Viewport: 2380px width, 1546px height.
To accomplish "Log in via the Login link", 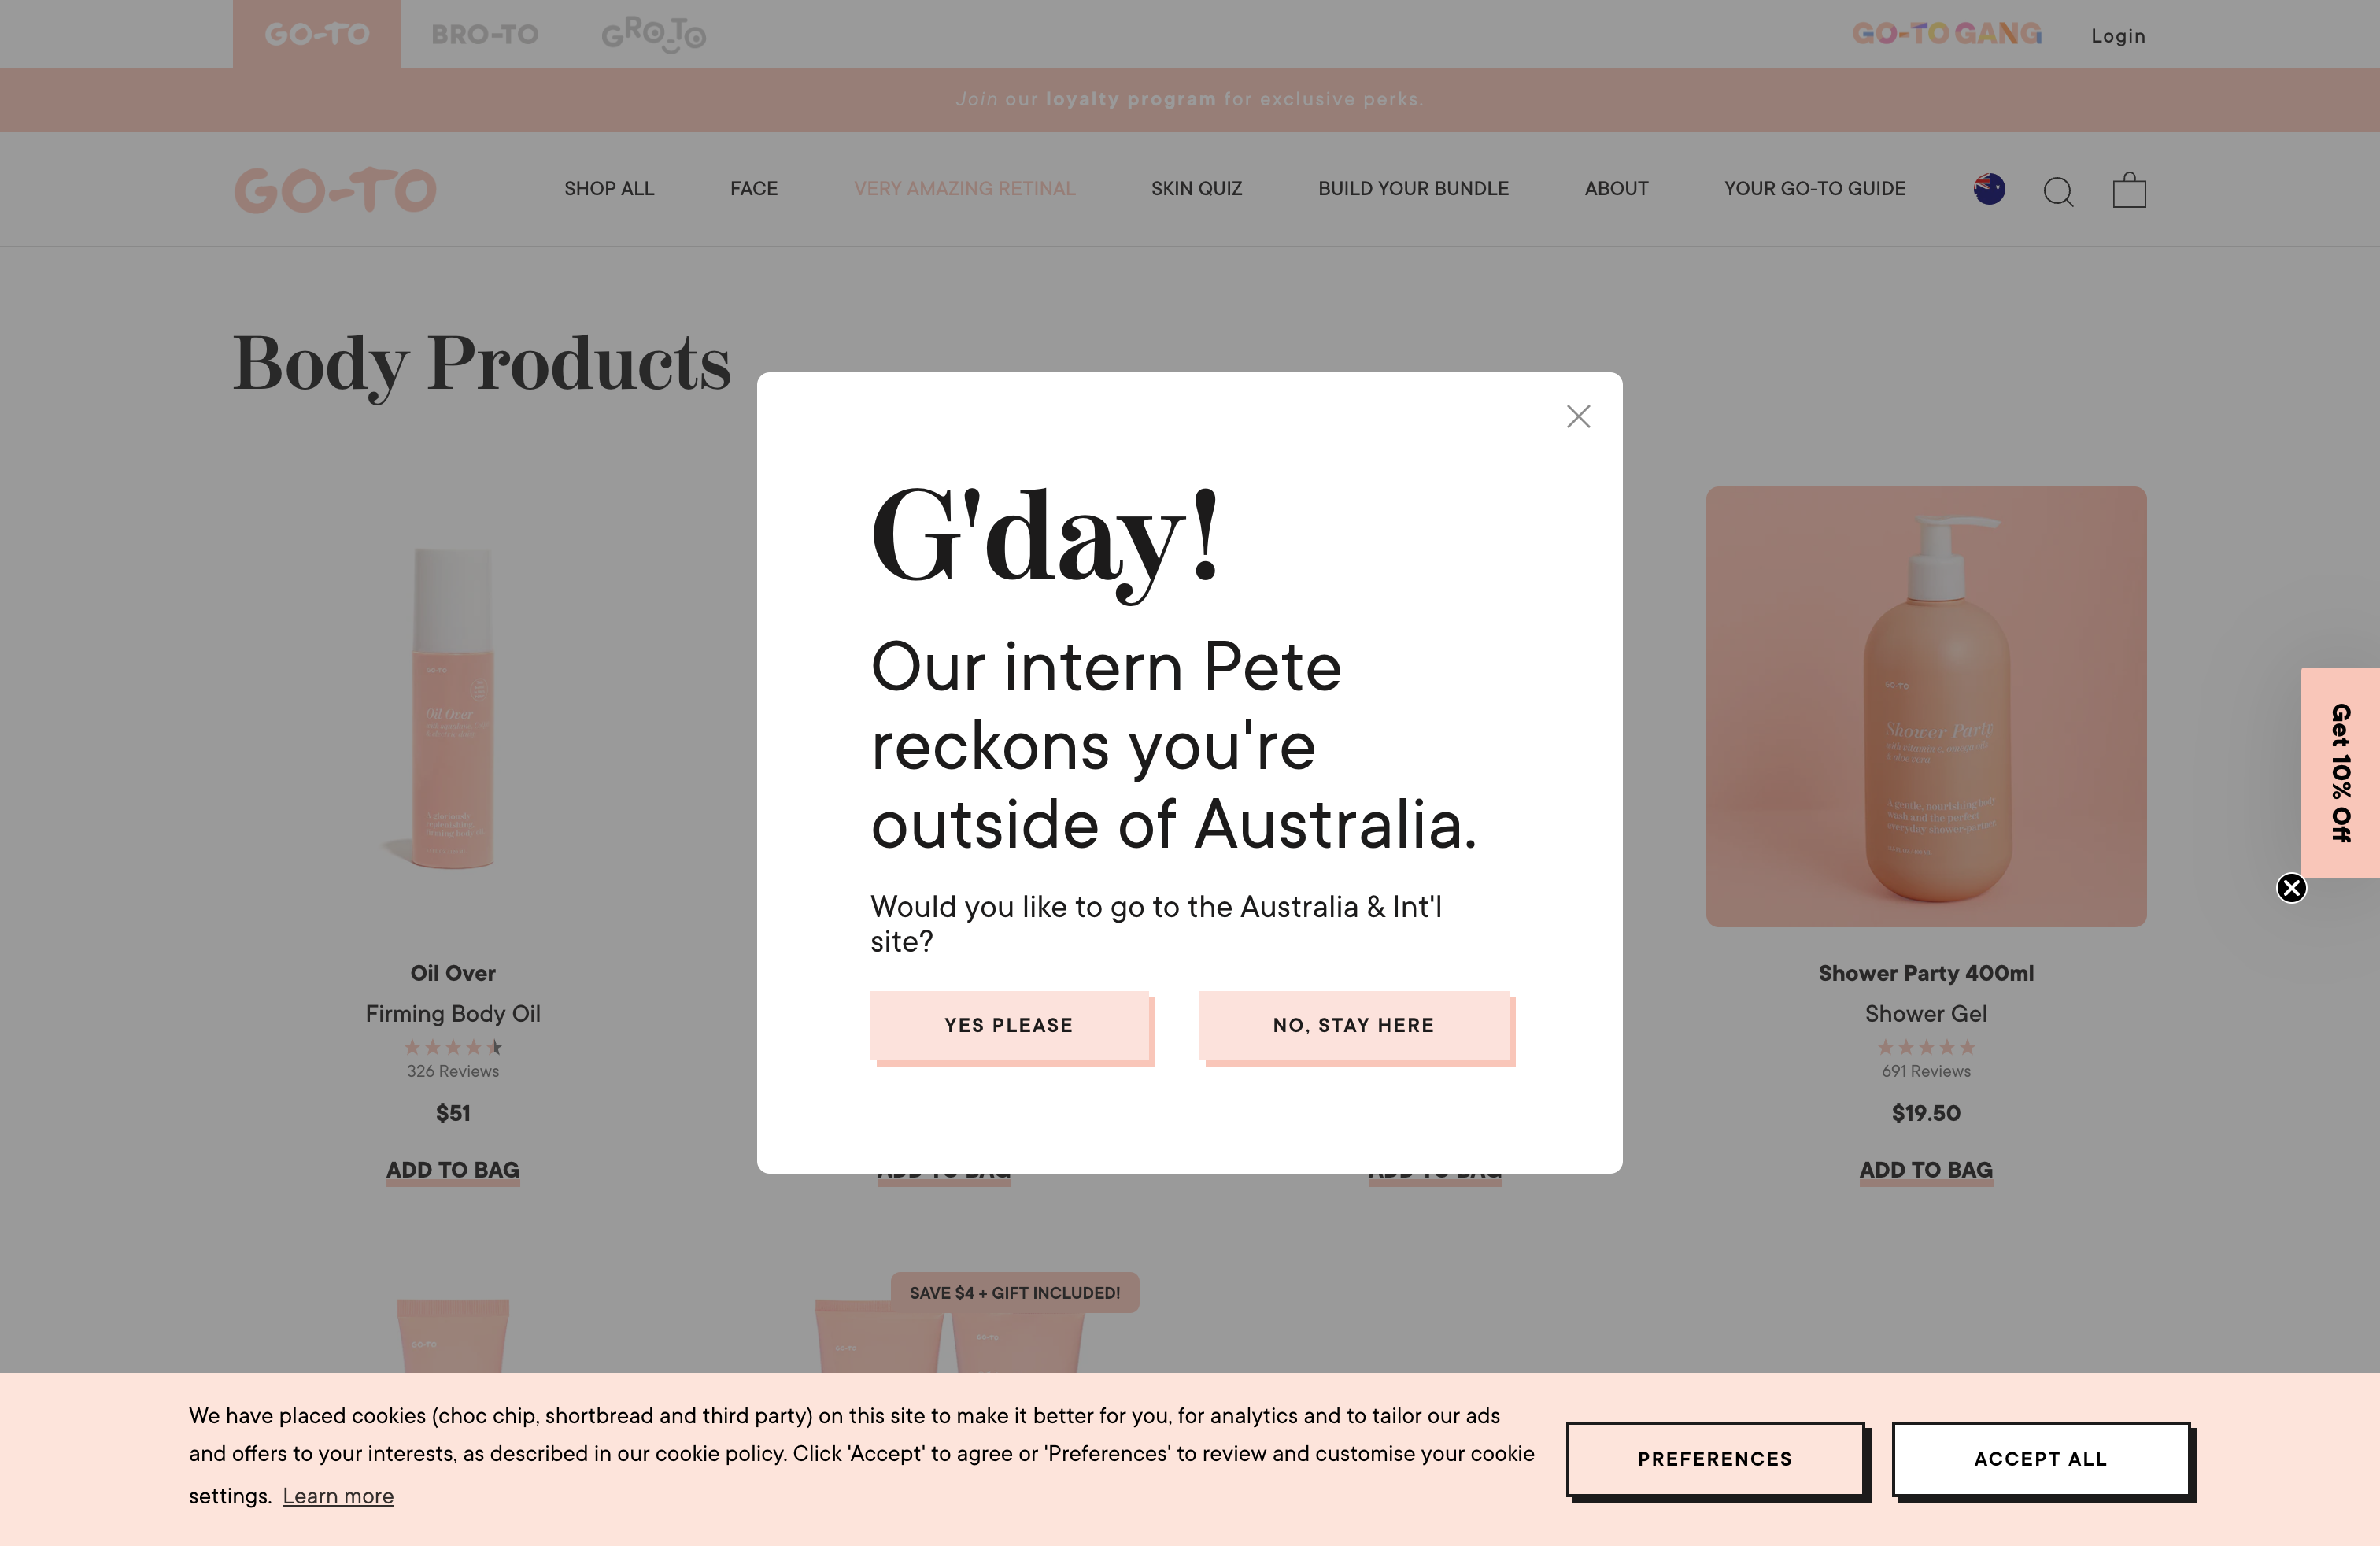I will [x=2118, y=36].
